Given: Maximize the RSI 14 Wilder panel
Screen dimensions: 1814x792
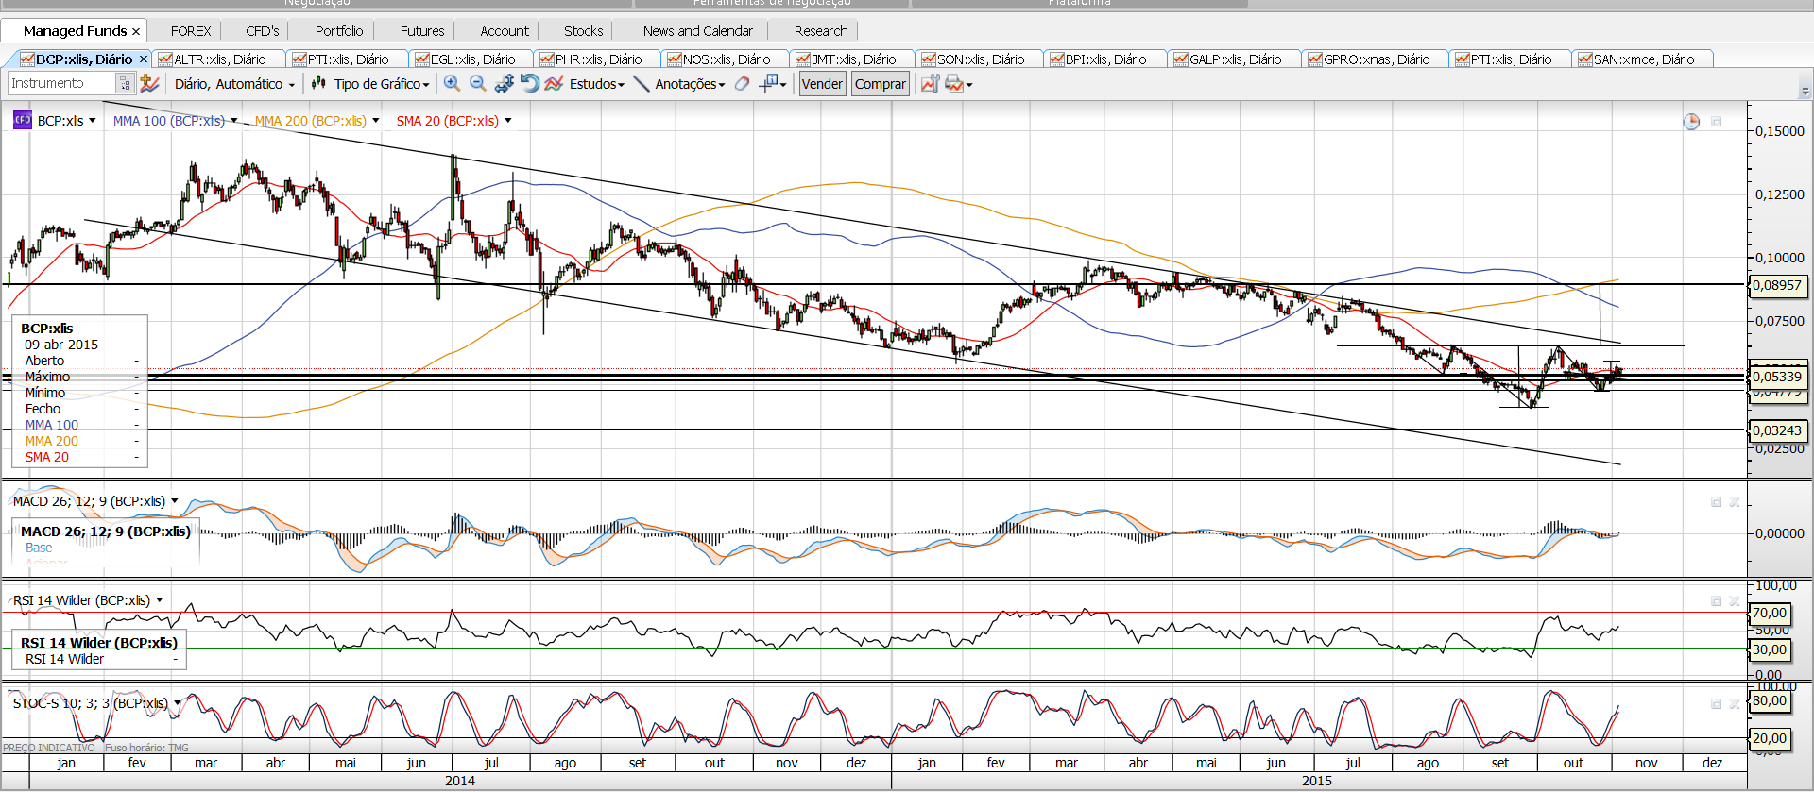Looking at the screenshot, I should coord(1716,601).
